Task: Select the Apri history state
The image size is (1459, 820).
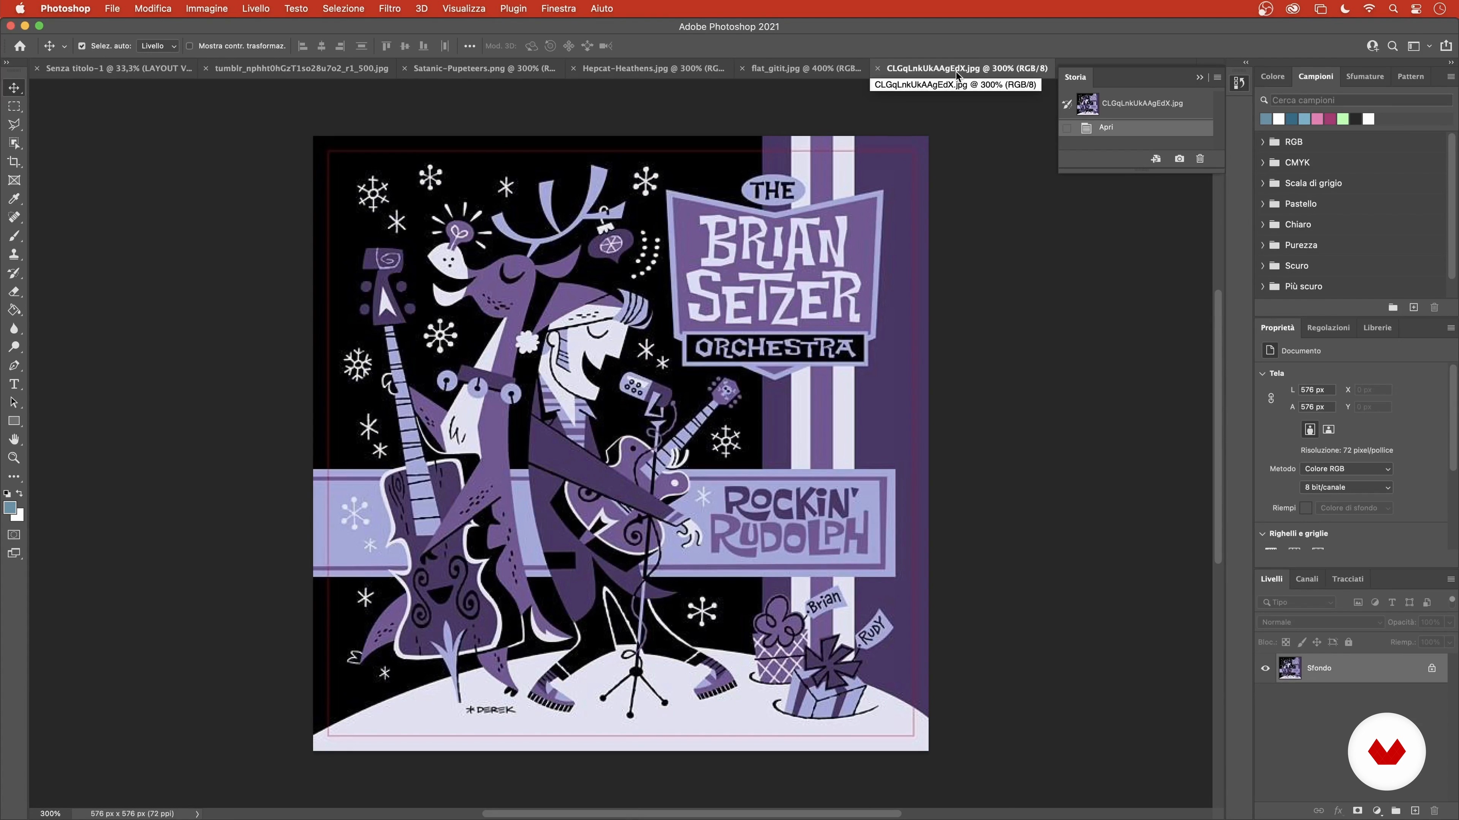Action: pos(1136,128)
